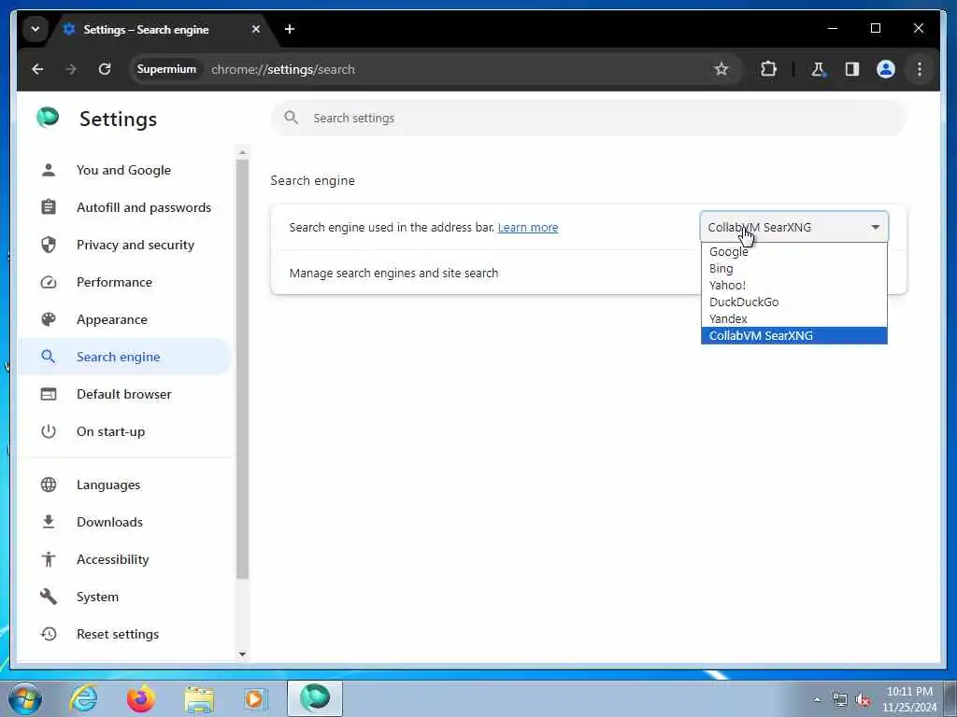Choose Bing from the dropdown list
The height and width of the screenshot is (717, 957).
[794, 268]
